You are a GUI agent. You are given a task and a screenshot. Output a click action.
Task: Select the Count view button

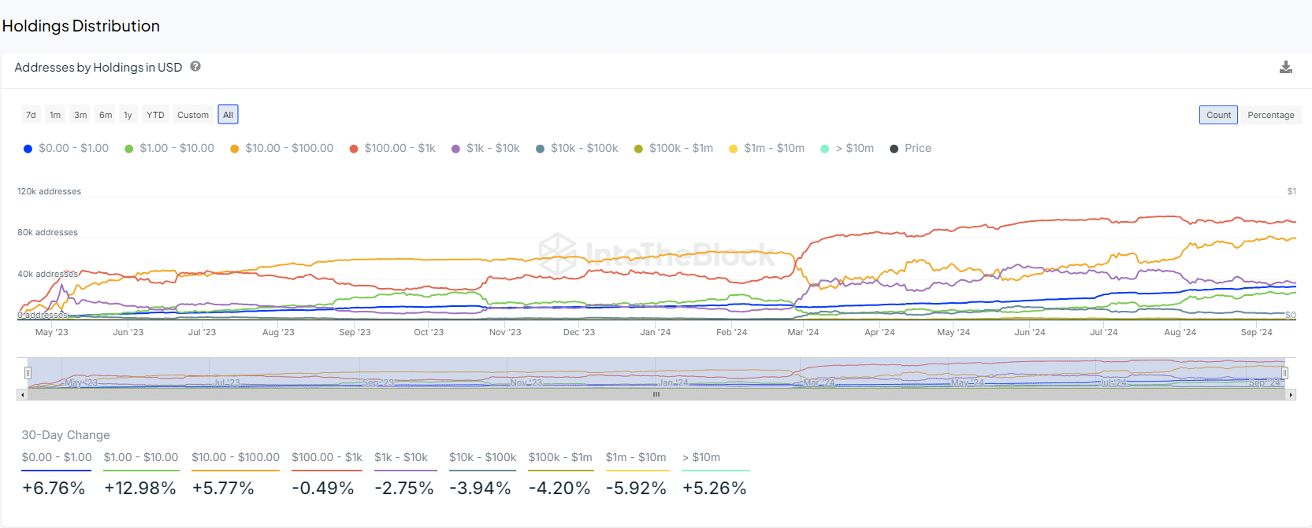pos(1218,115)
